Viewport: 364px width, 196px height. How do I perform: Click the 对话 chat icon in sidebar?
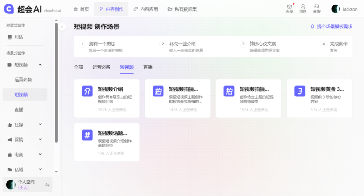[9, 37]
